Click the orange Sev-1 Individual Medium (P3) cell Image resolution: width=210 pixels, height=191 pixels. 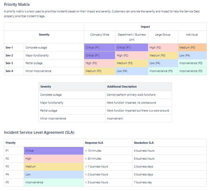click(192, 47)
